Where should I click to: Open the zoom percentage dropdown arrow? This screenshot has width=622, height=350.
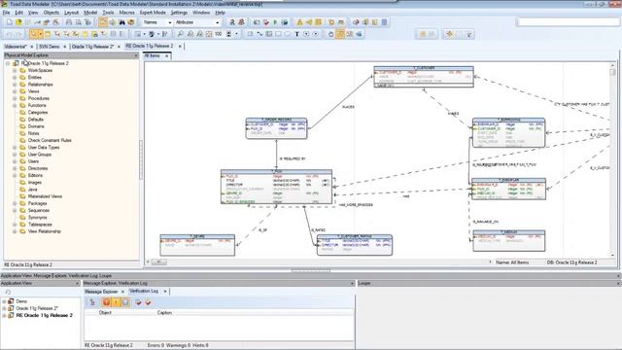(x=237, y=34)
